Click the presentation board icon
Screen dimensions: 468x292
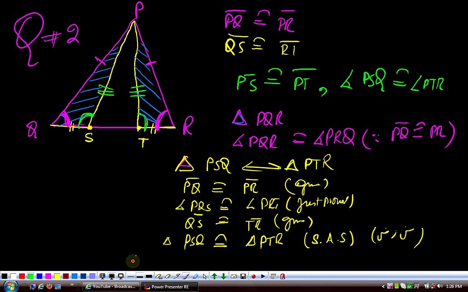273,277
